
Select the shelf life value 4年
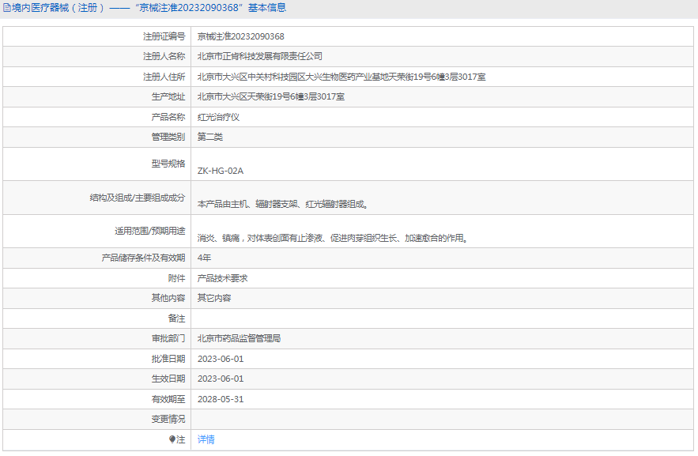pyautogui.click(x=204, y=258)
